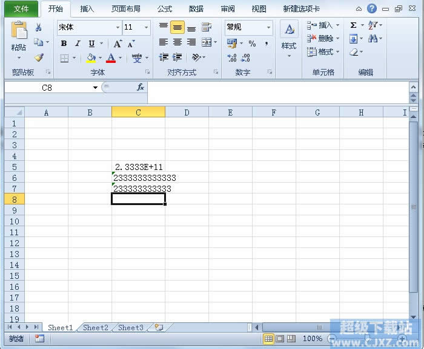
Task: Switch to the Formulas tab
Action: click(x=165, y=9)
